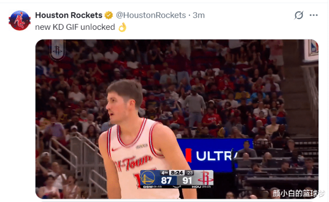Open the @HoustonRockets handle link
The width and height of the screenshot is (329, 202).
pos(151,15)
